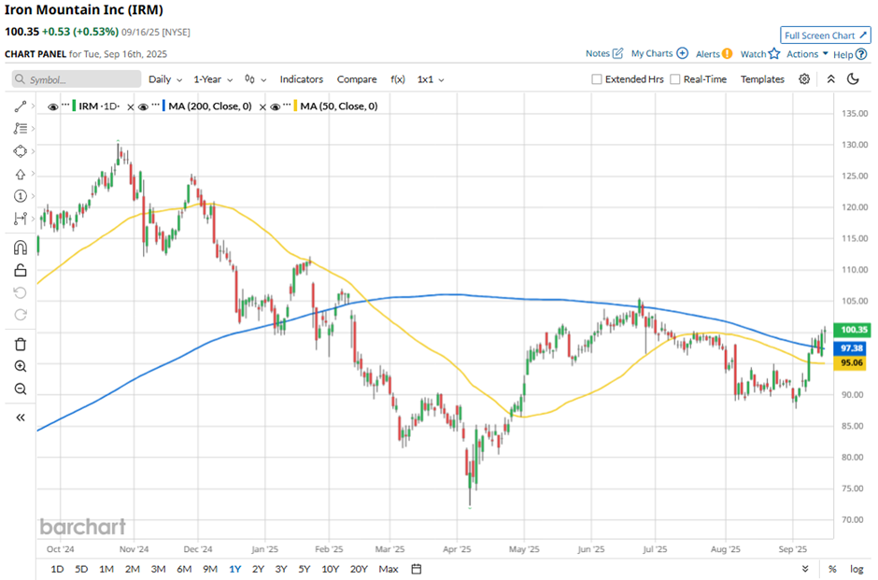Open the Indicators menu

click(301, 79)
